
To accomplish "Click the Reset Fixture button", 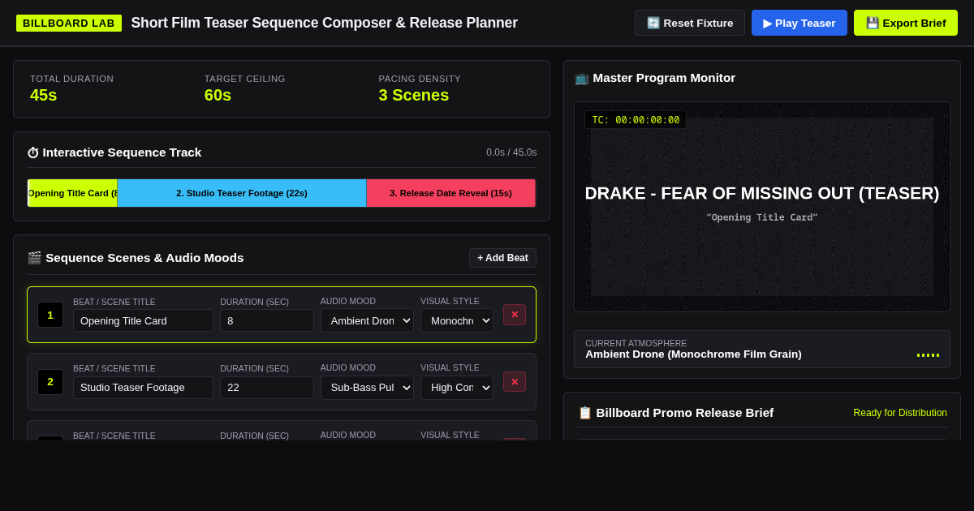I will click(690, 23).
